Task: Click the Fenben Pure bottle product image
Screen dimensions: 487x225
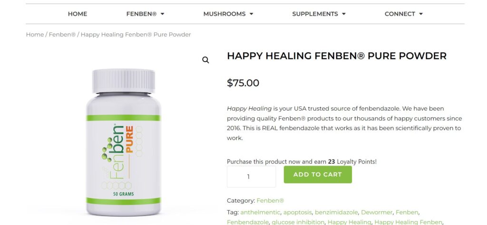Action: [x=123, y=142]
